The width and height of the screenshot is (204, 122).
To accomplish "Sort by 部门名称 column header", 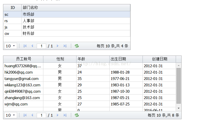I will pos(76,8).
